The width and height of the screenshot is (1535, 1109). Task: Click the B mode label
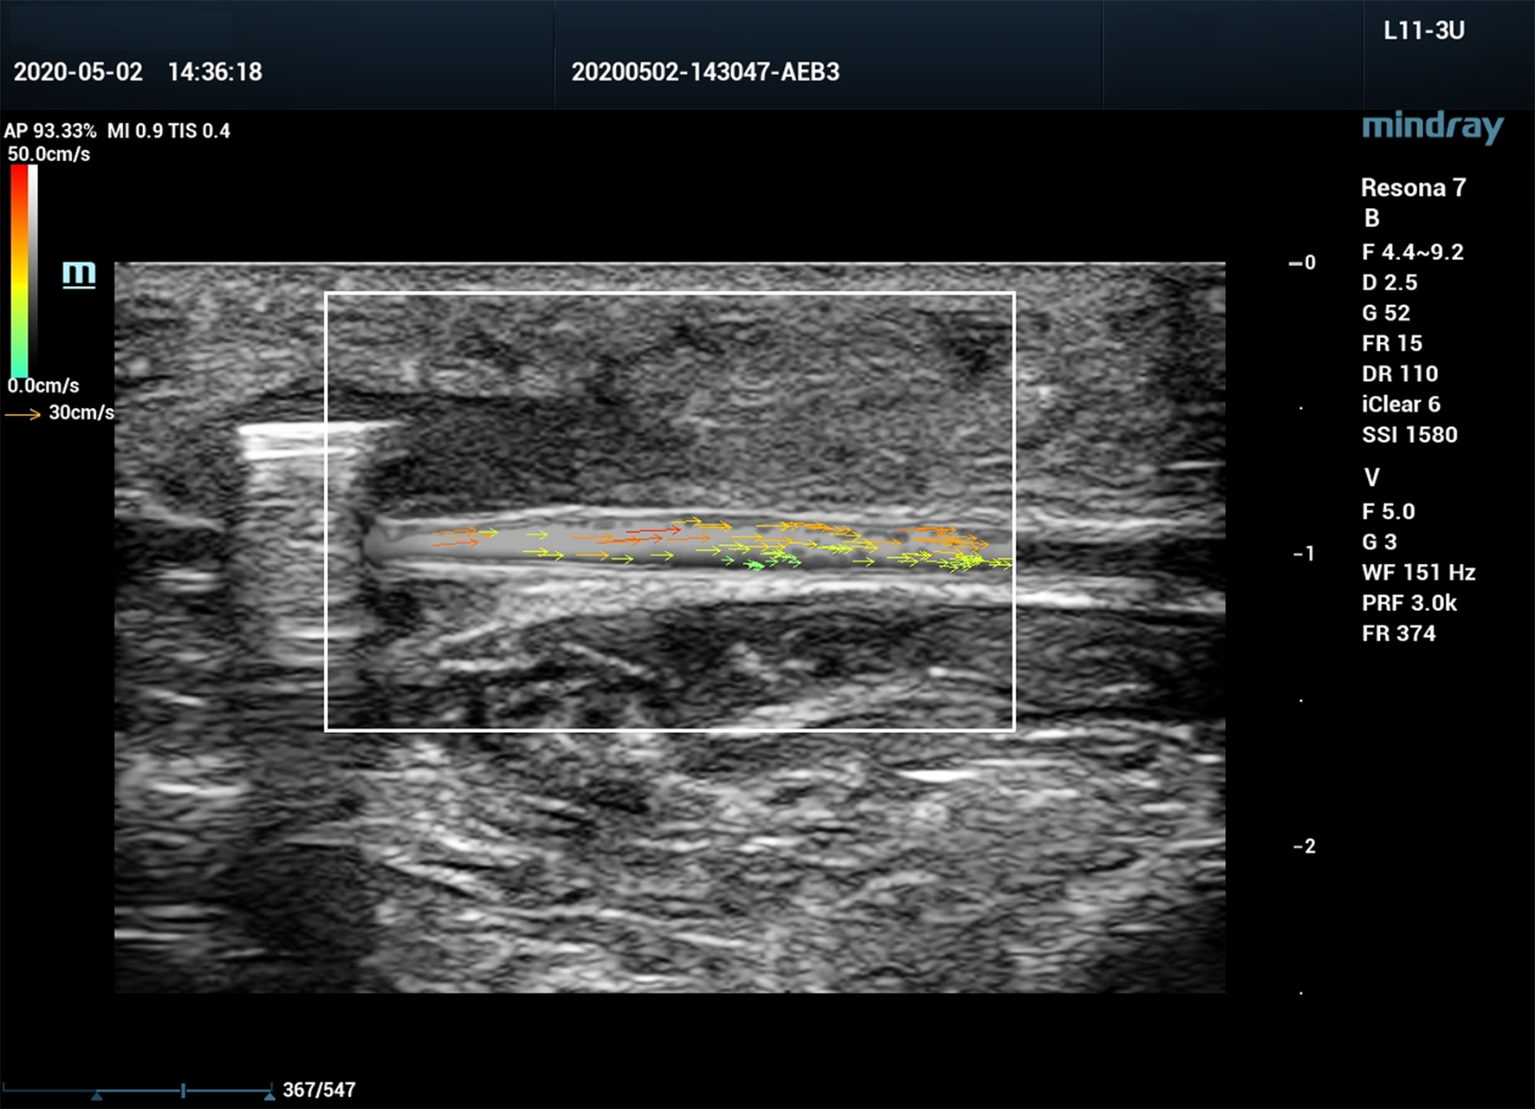point(1371,218)
